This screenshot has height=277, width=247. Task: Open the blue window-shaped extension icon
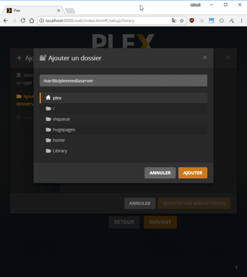click(212, 21)
